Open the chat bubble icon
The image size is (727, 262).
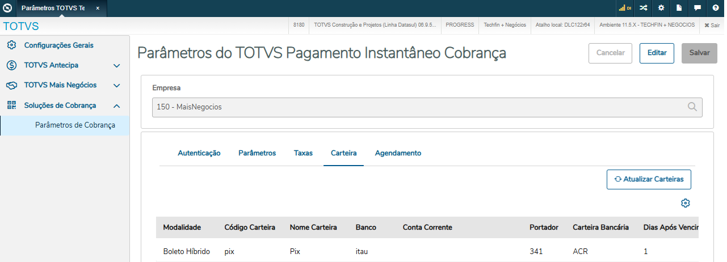coord(697,9)
